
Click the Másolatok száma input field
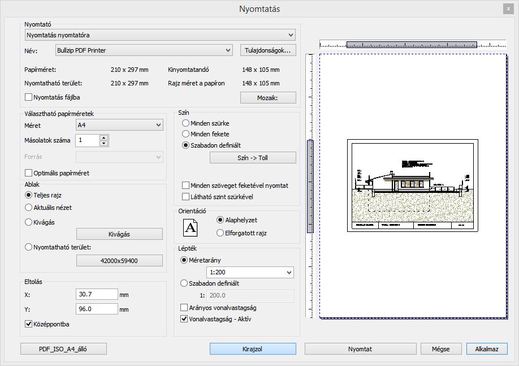coord(88,140)
